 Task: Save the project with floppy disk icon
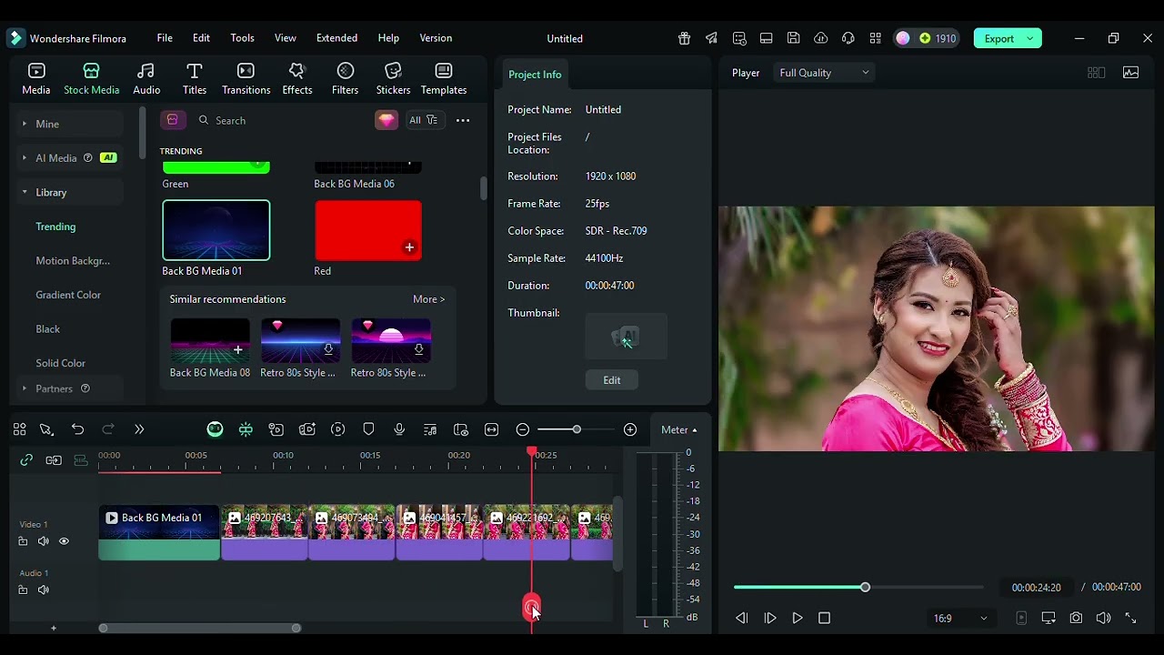[793, 38]
